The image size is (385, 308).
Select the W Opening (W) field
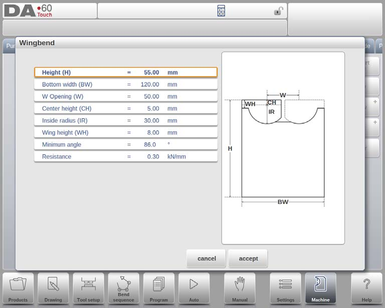pos(126,96)
